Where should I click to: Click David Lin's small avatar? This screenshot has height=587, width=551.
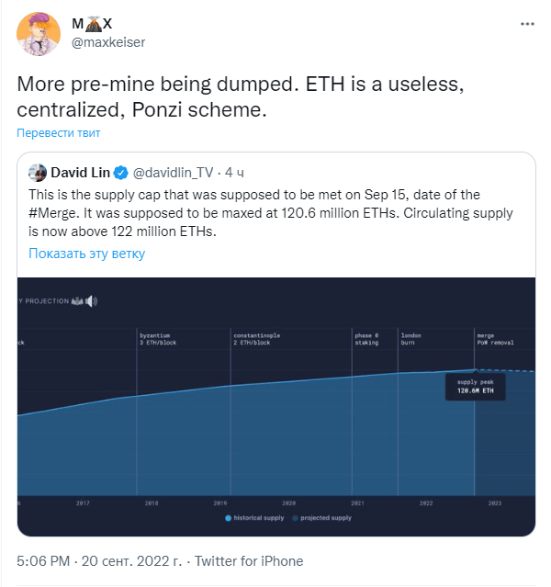38,173
